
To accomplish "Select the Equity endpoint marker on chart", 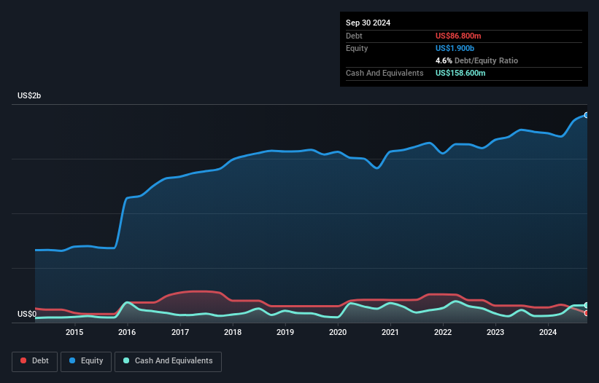I will click(x=587, y=115).
